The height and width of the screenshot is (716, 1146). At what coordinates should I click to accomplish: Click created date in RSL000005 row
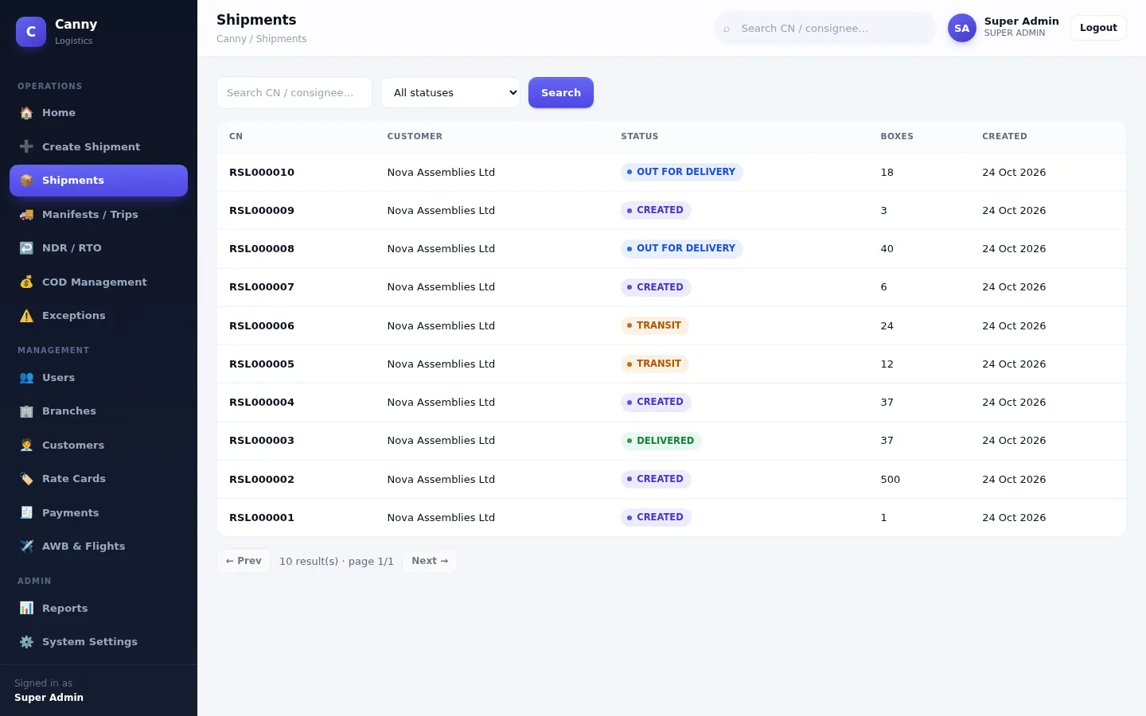[1014, 364]
